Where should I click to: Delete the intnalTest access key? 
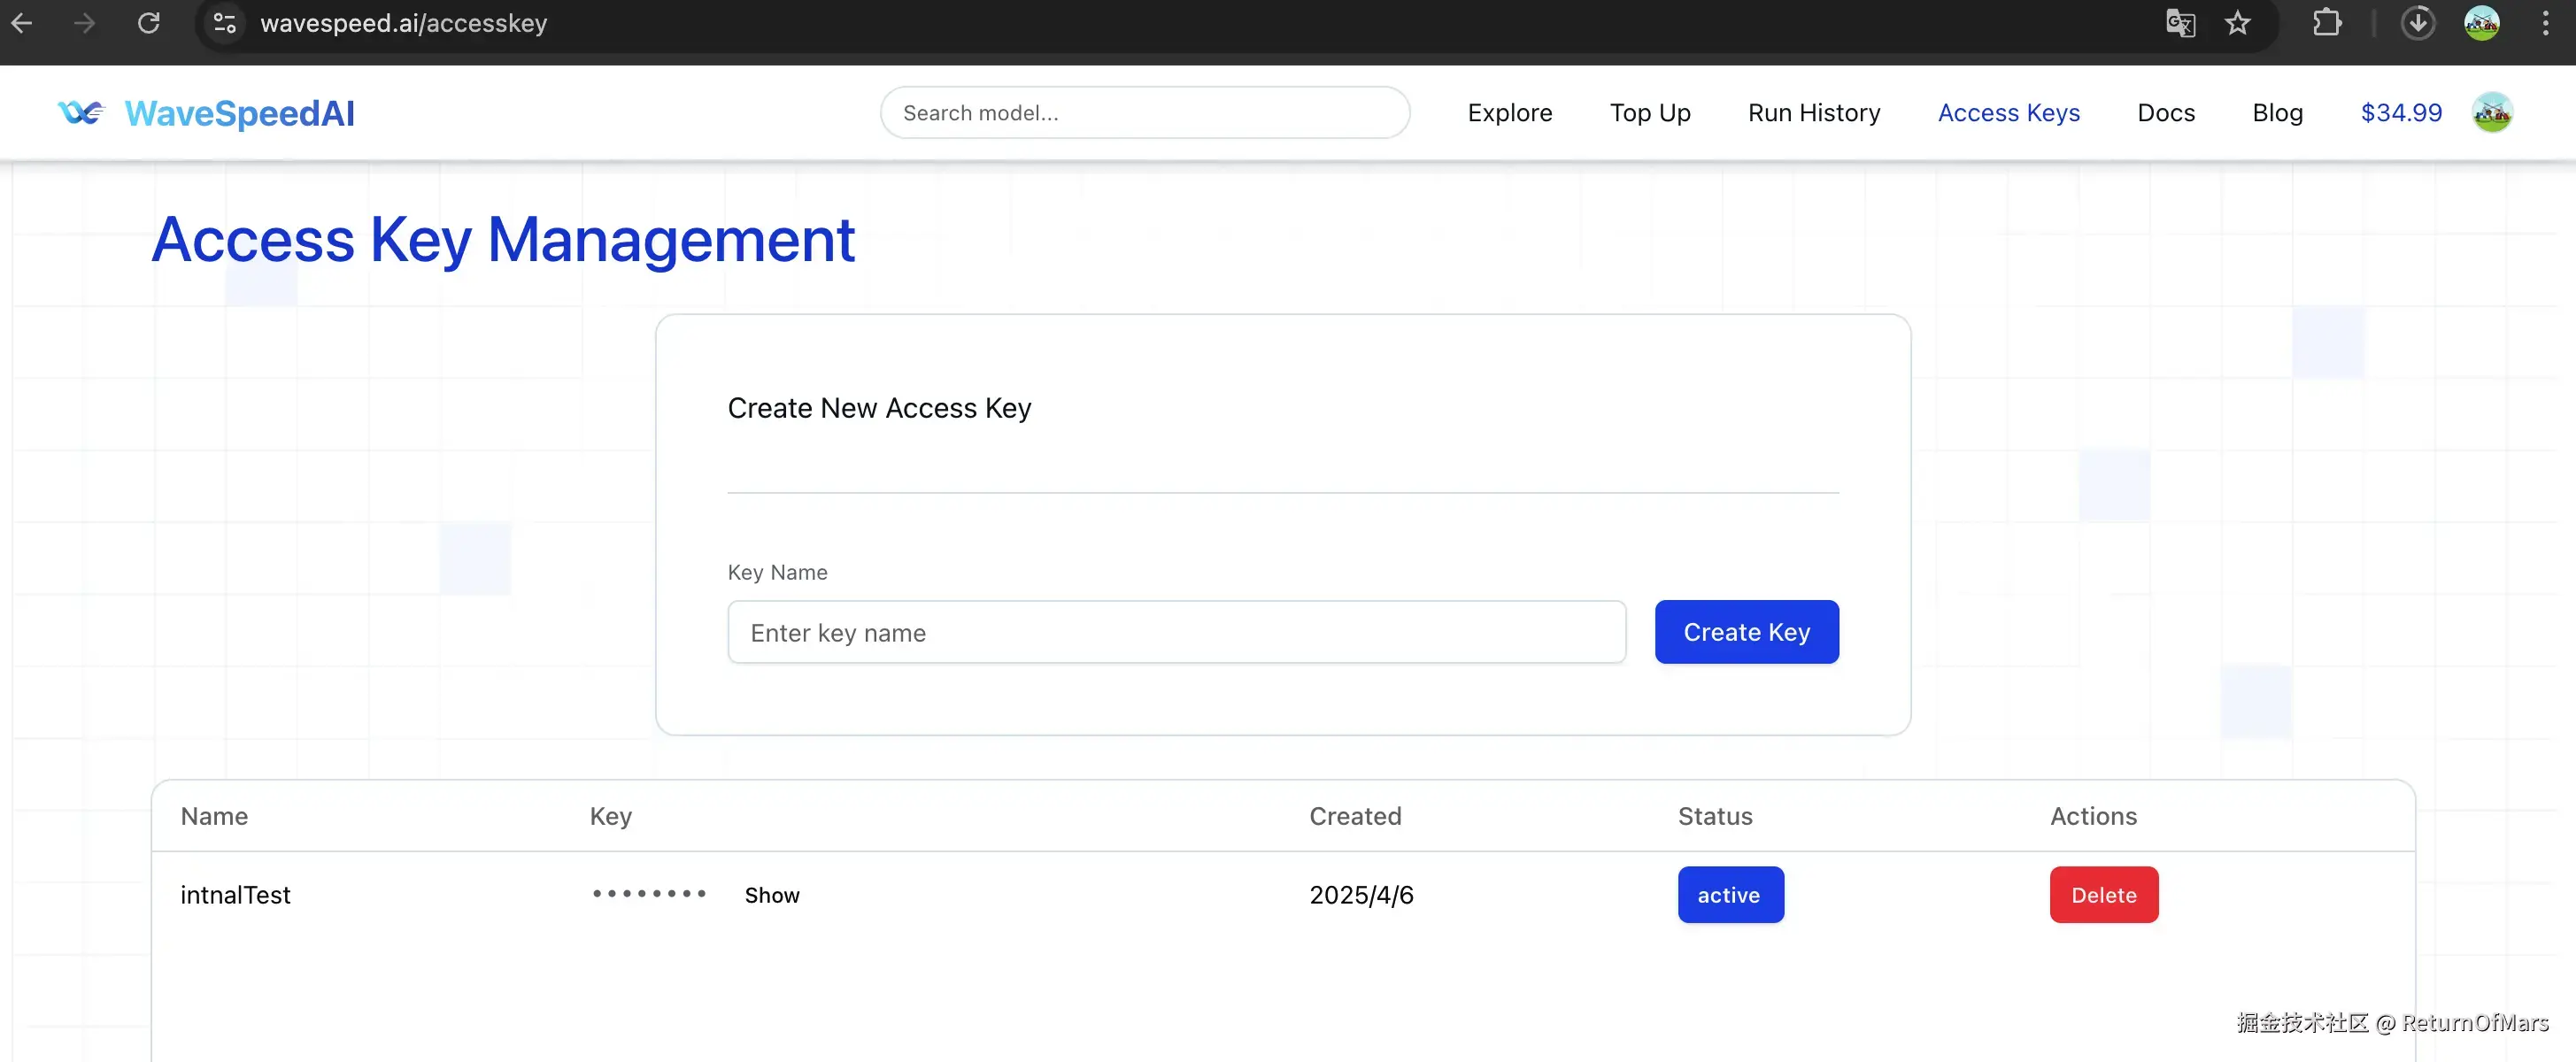coord(2103,895)
